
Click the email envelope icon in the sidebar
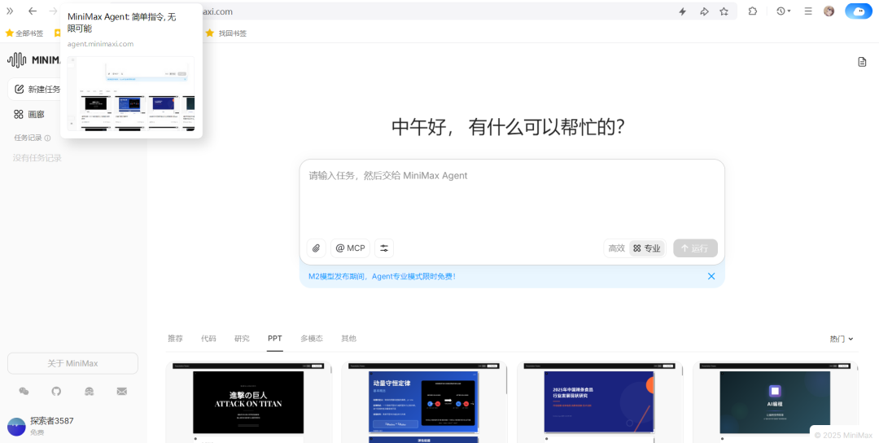pos(121,392)
